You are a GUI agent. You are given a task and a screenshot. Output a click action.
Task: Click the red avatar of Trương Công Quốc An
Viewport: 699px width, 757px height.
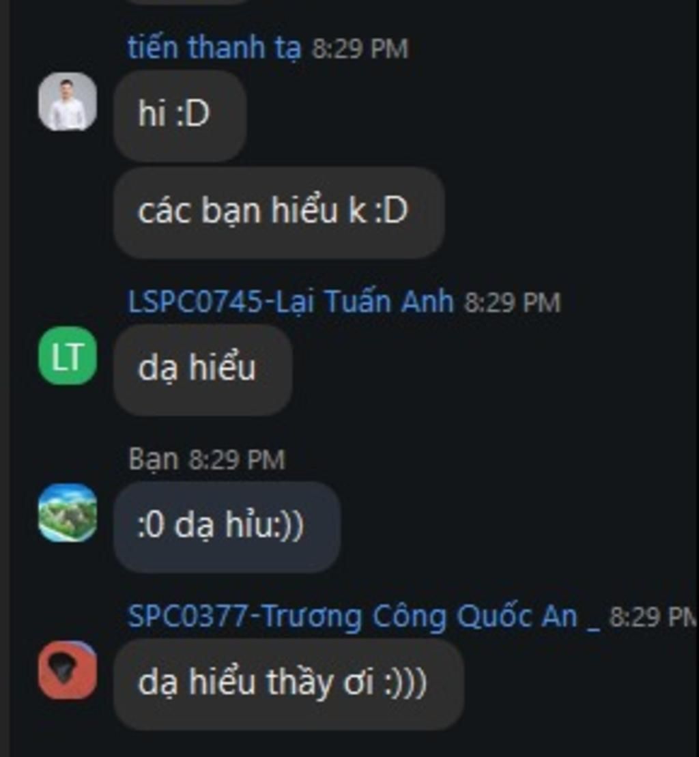click(68, 670)
